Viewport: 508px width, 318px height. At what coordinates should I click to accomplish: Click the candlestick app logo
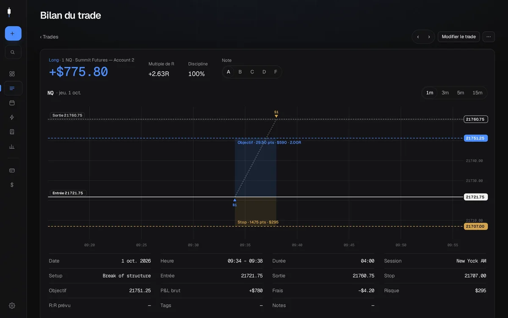[x=9, y=12]
